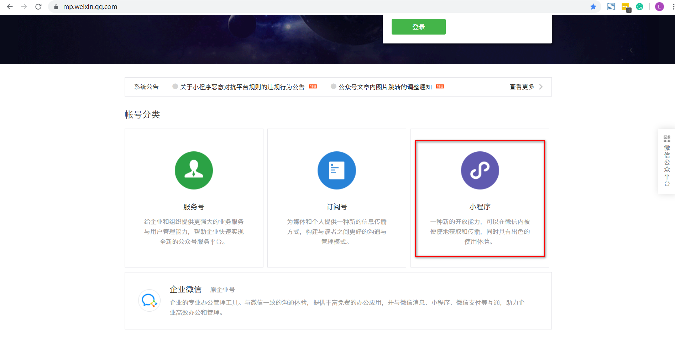This screenshot has height=343, width=675.
Task: Click the 小程序 title
Action: pos(480,207)
